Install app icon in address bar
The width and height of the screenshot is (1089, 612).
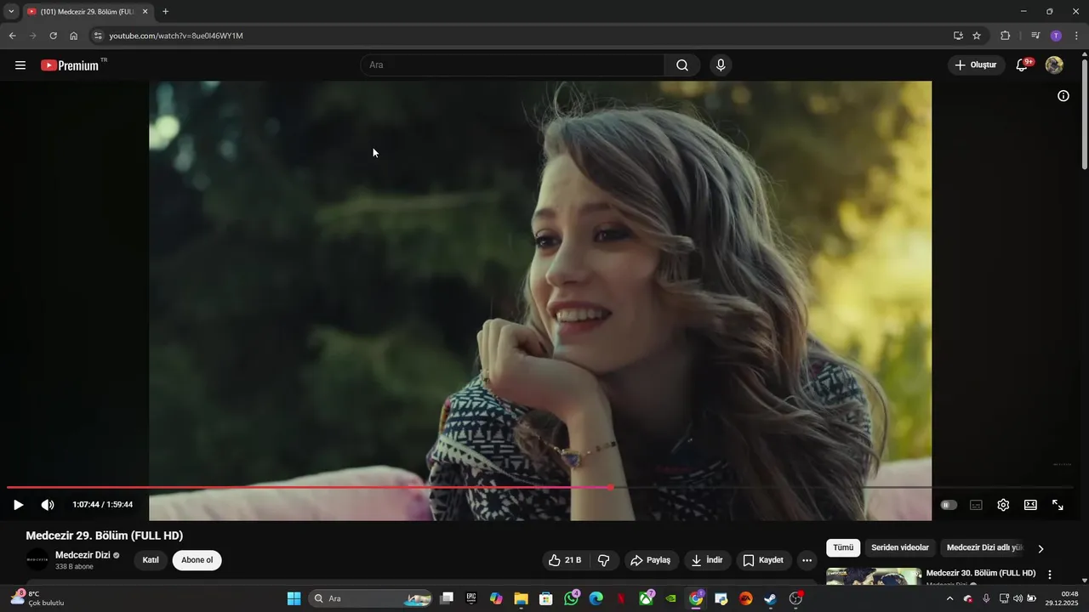pyautogui.click(x=958, y=36)
